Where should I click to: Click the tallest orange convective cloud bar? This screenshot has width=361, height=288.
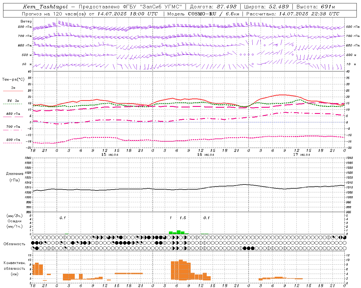coord(181,270)
